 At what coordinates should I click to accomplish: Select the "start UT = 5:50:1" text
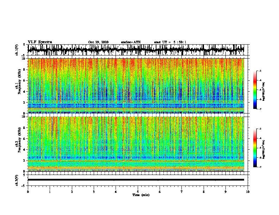pos(170,42)
